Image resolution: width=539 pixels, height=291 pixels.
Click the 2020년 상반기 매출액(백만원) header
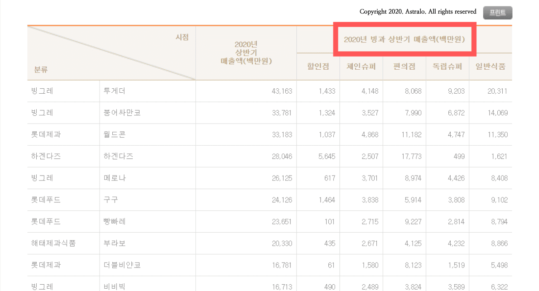point(246,53)
